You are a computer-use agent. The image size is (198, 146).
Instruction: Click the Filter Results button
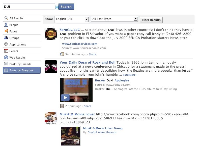(x=151, y=20)
